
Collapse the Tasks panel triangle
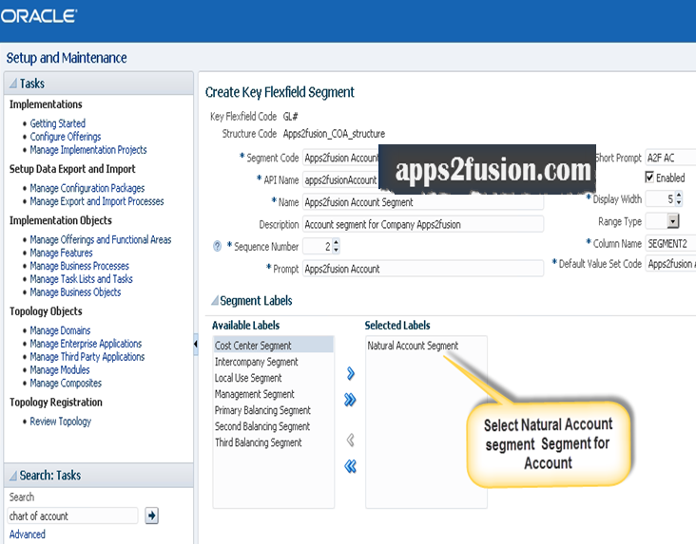13,84
